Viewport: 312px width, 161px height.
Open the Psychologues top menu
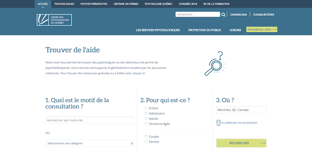coord(64,4)
